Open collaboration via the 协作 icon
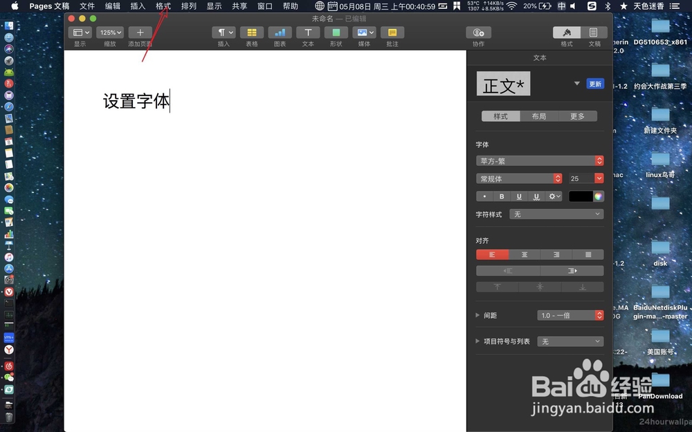The image size is (692, 432). [477, 32]
